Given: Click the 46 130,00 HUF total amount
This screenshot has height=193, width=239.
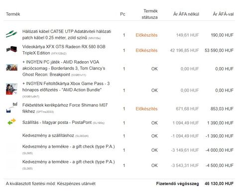Looking at the screenshot, I should pos(219,184).
